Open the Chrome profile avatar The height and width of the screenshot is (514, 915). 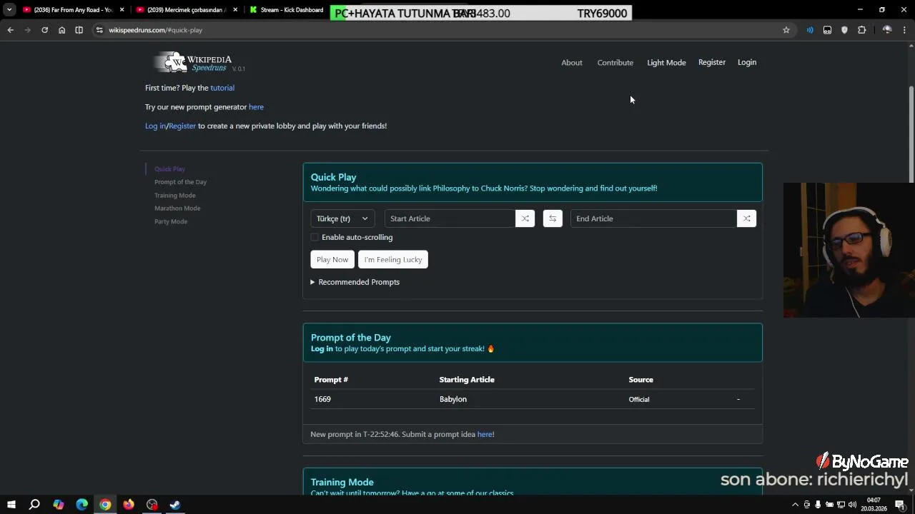[x=887, y=30]
